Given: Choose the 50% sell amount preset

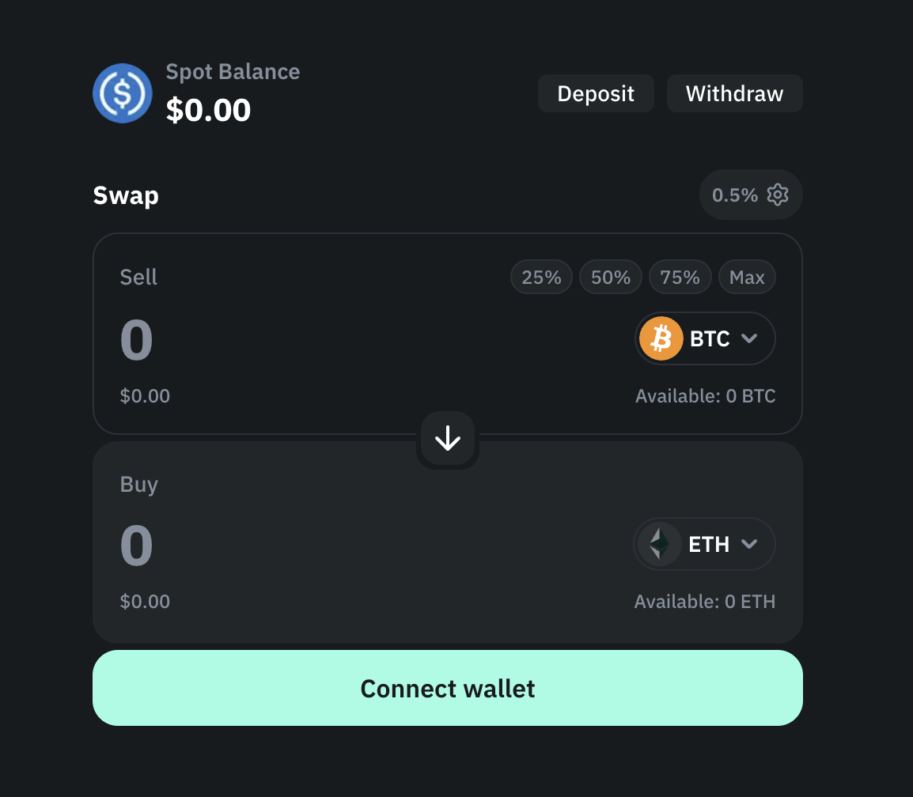Looking at the screenshot, I should 611,278.
